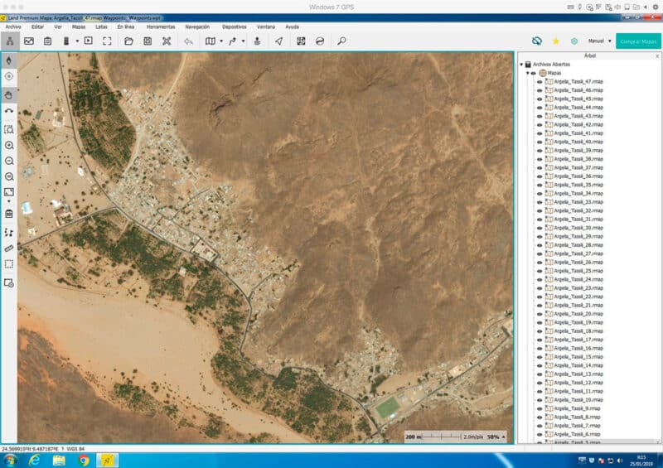Toggle the full screen brackets icon
This screenshot has width=663, height=468.
coord(107,41)
